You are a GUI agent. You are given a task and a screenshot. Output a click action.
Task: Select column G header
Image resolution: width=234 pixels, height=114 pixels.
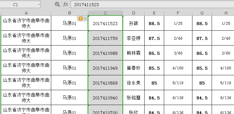[202, 13]
